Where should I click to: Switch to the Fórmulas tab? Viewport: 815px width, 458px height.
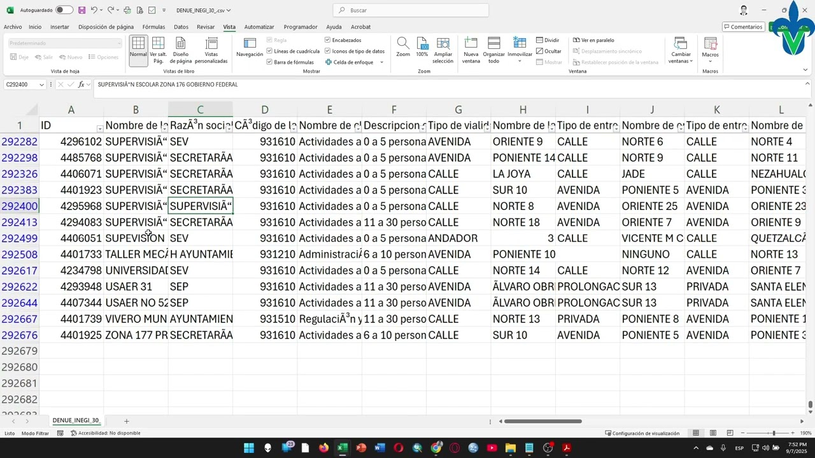pos(153,27)
